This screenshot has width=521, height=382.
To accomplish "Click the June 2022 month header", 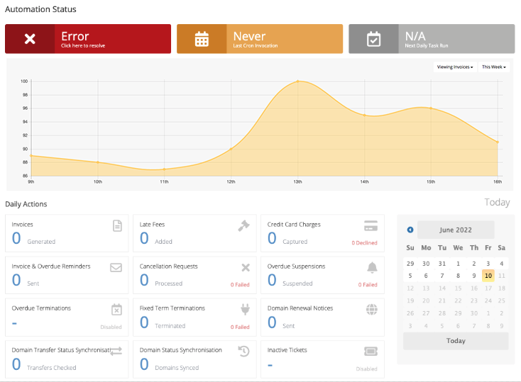I will [x=456, y=230].
